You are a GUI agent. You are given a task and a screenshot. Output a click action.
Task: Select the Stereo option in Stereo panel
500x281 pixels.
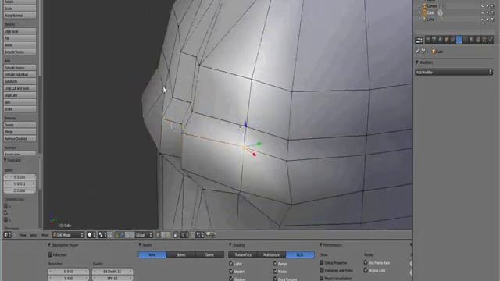[180, 255]
